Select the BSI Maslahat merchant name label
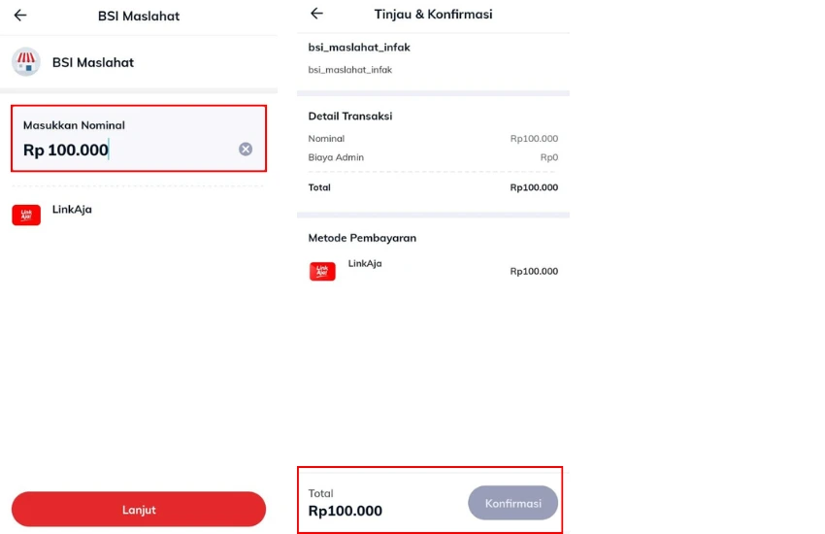This screenshot has height=534, width=825. pos(93,62)
